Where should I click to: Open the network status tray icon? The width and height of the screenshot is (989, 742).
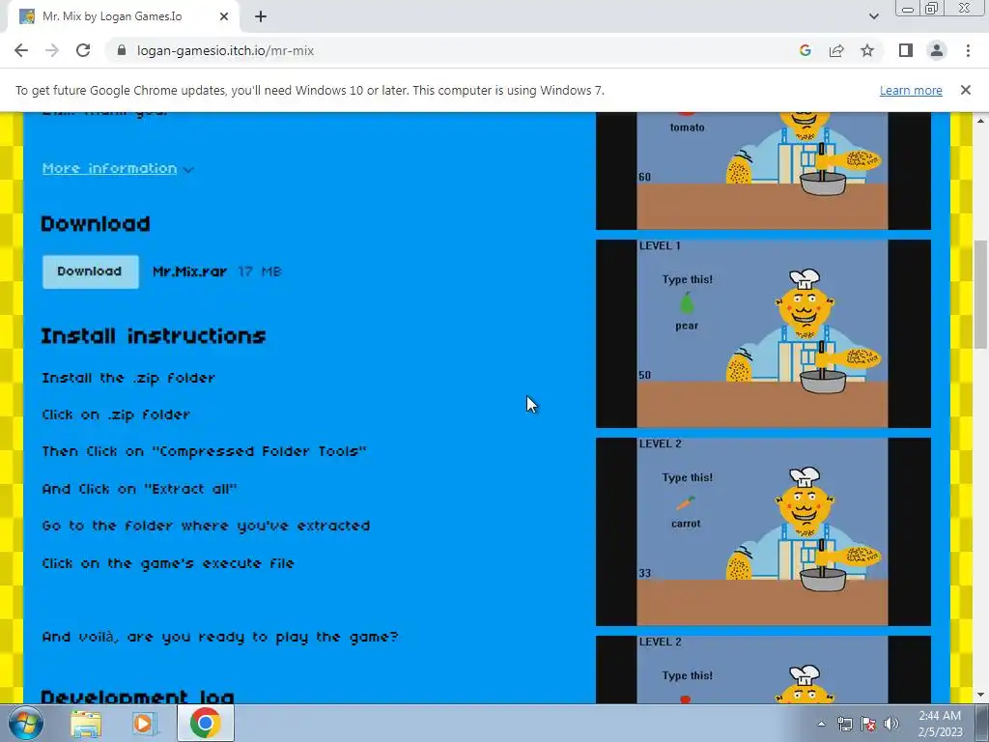pos(844,724)
